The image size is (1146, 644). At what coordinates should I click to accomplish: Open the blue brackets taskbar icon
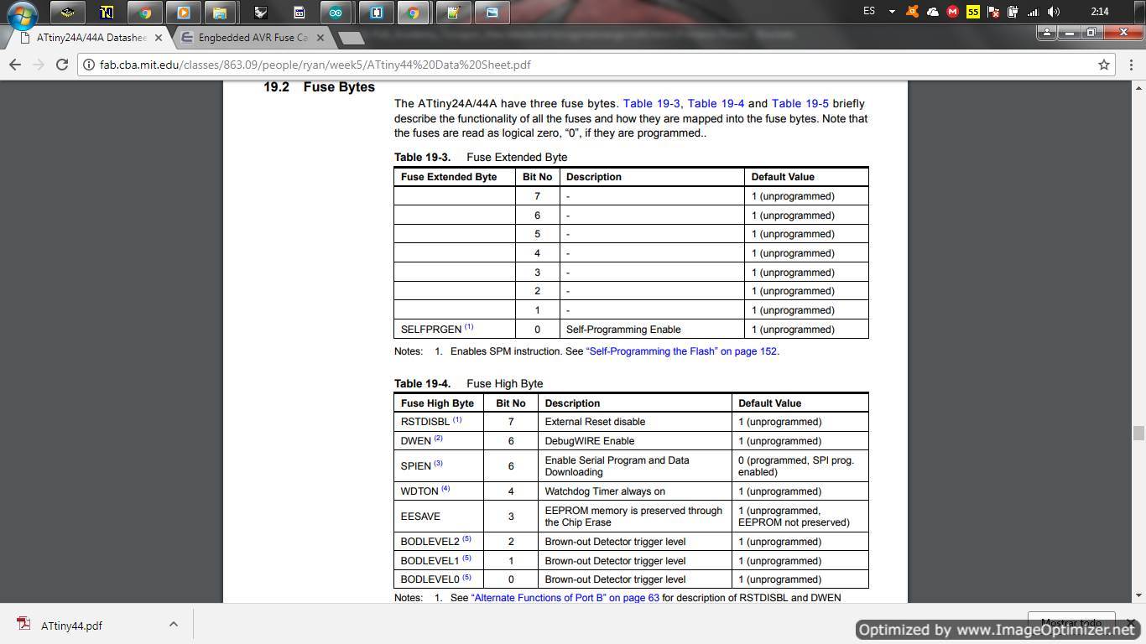click(377, 13)
